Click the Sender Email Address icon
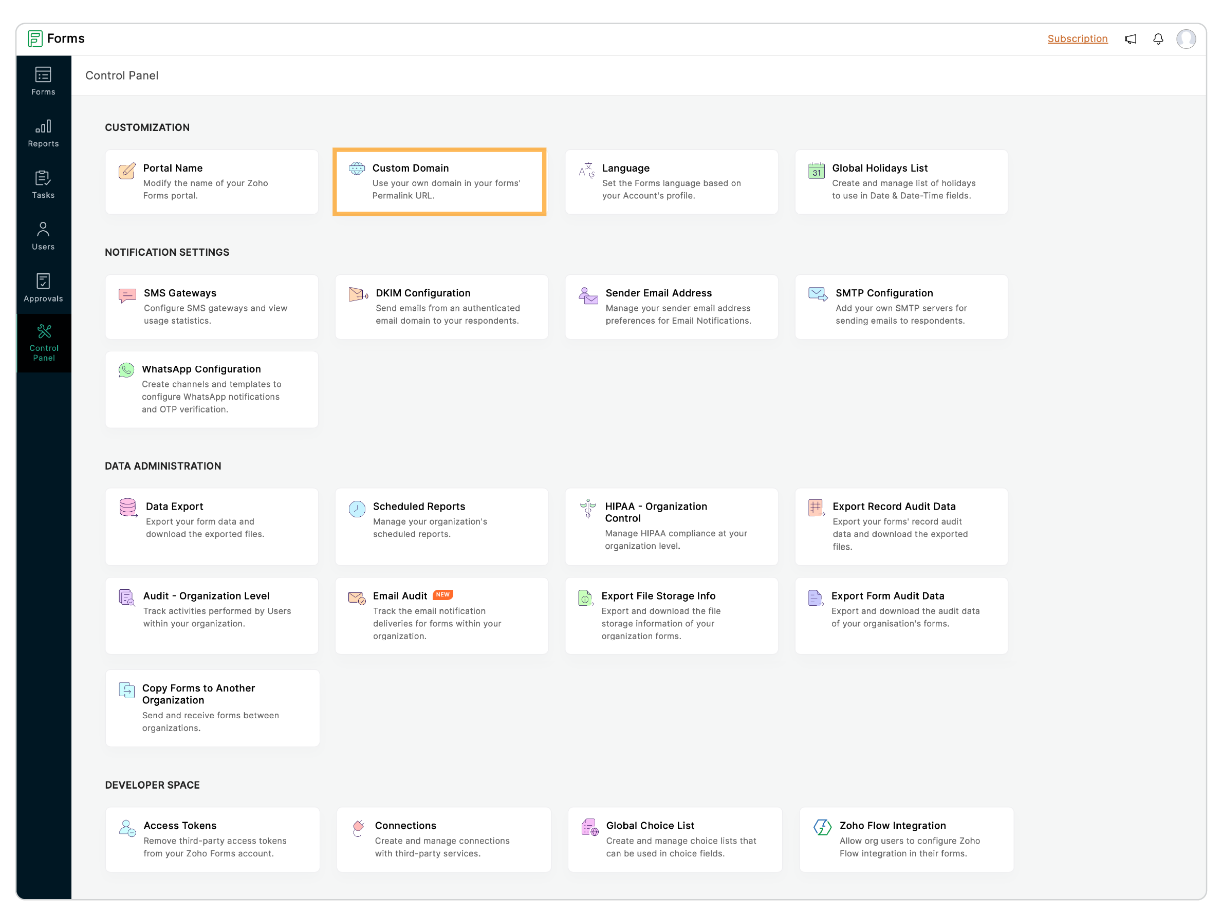 click(x=588, y=295)
